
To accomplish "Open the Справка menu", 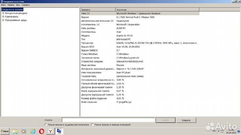I will [25, 5].
